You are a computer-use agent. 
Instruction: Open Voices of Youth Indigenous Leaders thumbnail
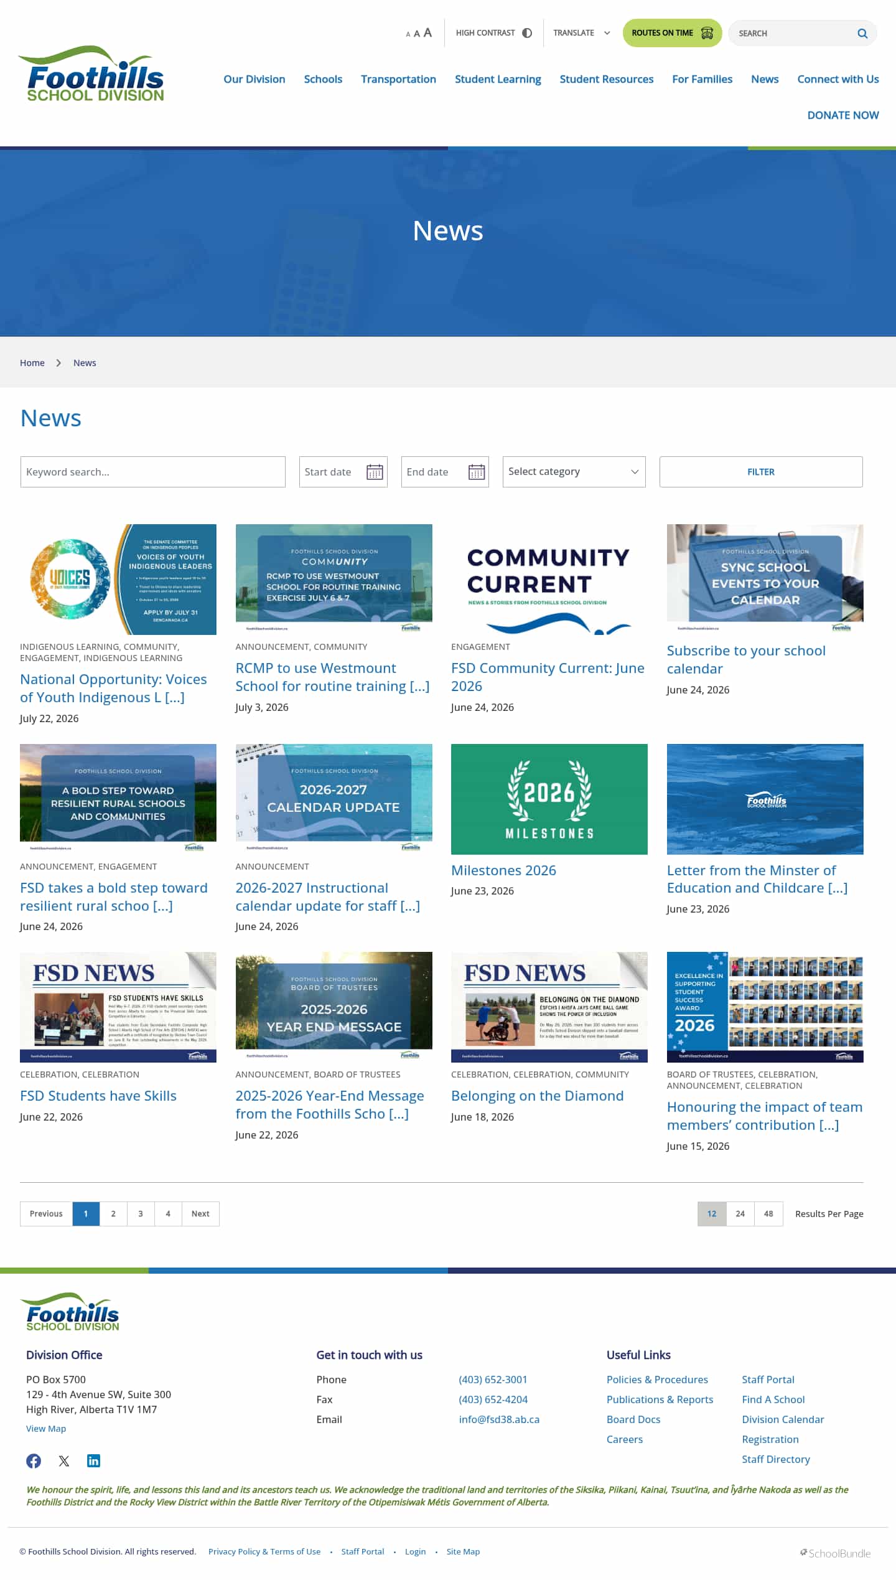click(118, 580)
